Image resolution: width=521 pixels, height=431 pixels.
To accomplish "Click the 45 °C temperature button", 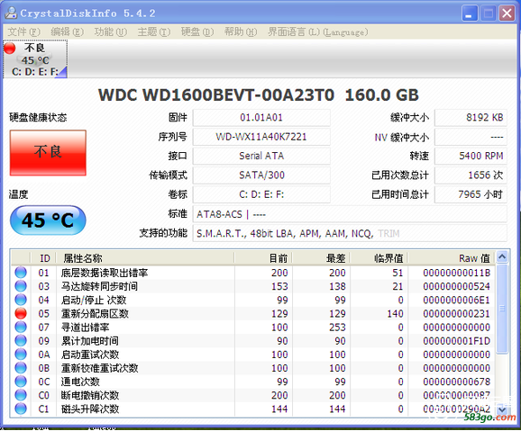I will click(x=48, y=220).
